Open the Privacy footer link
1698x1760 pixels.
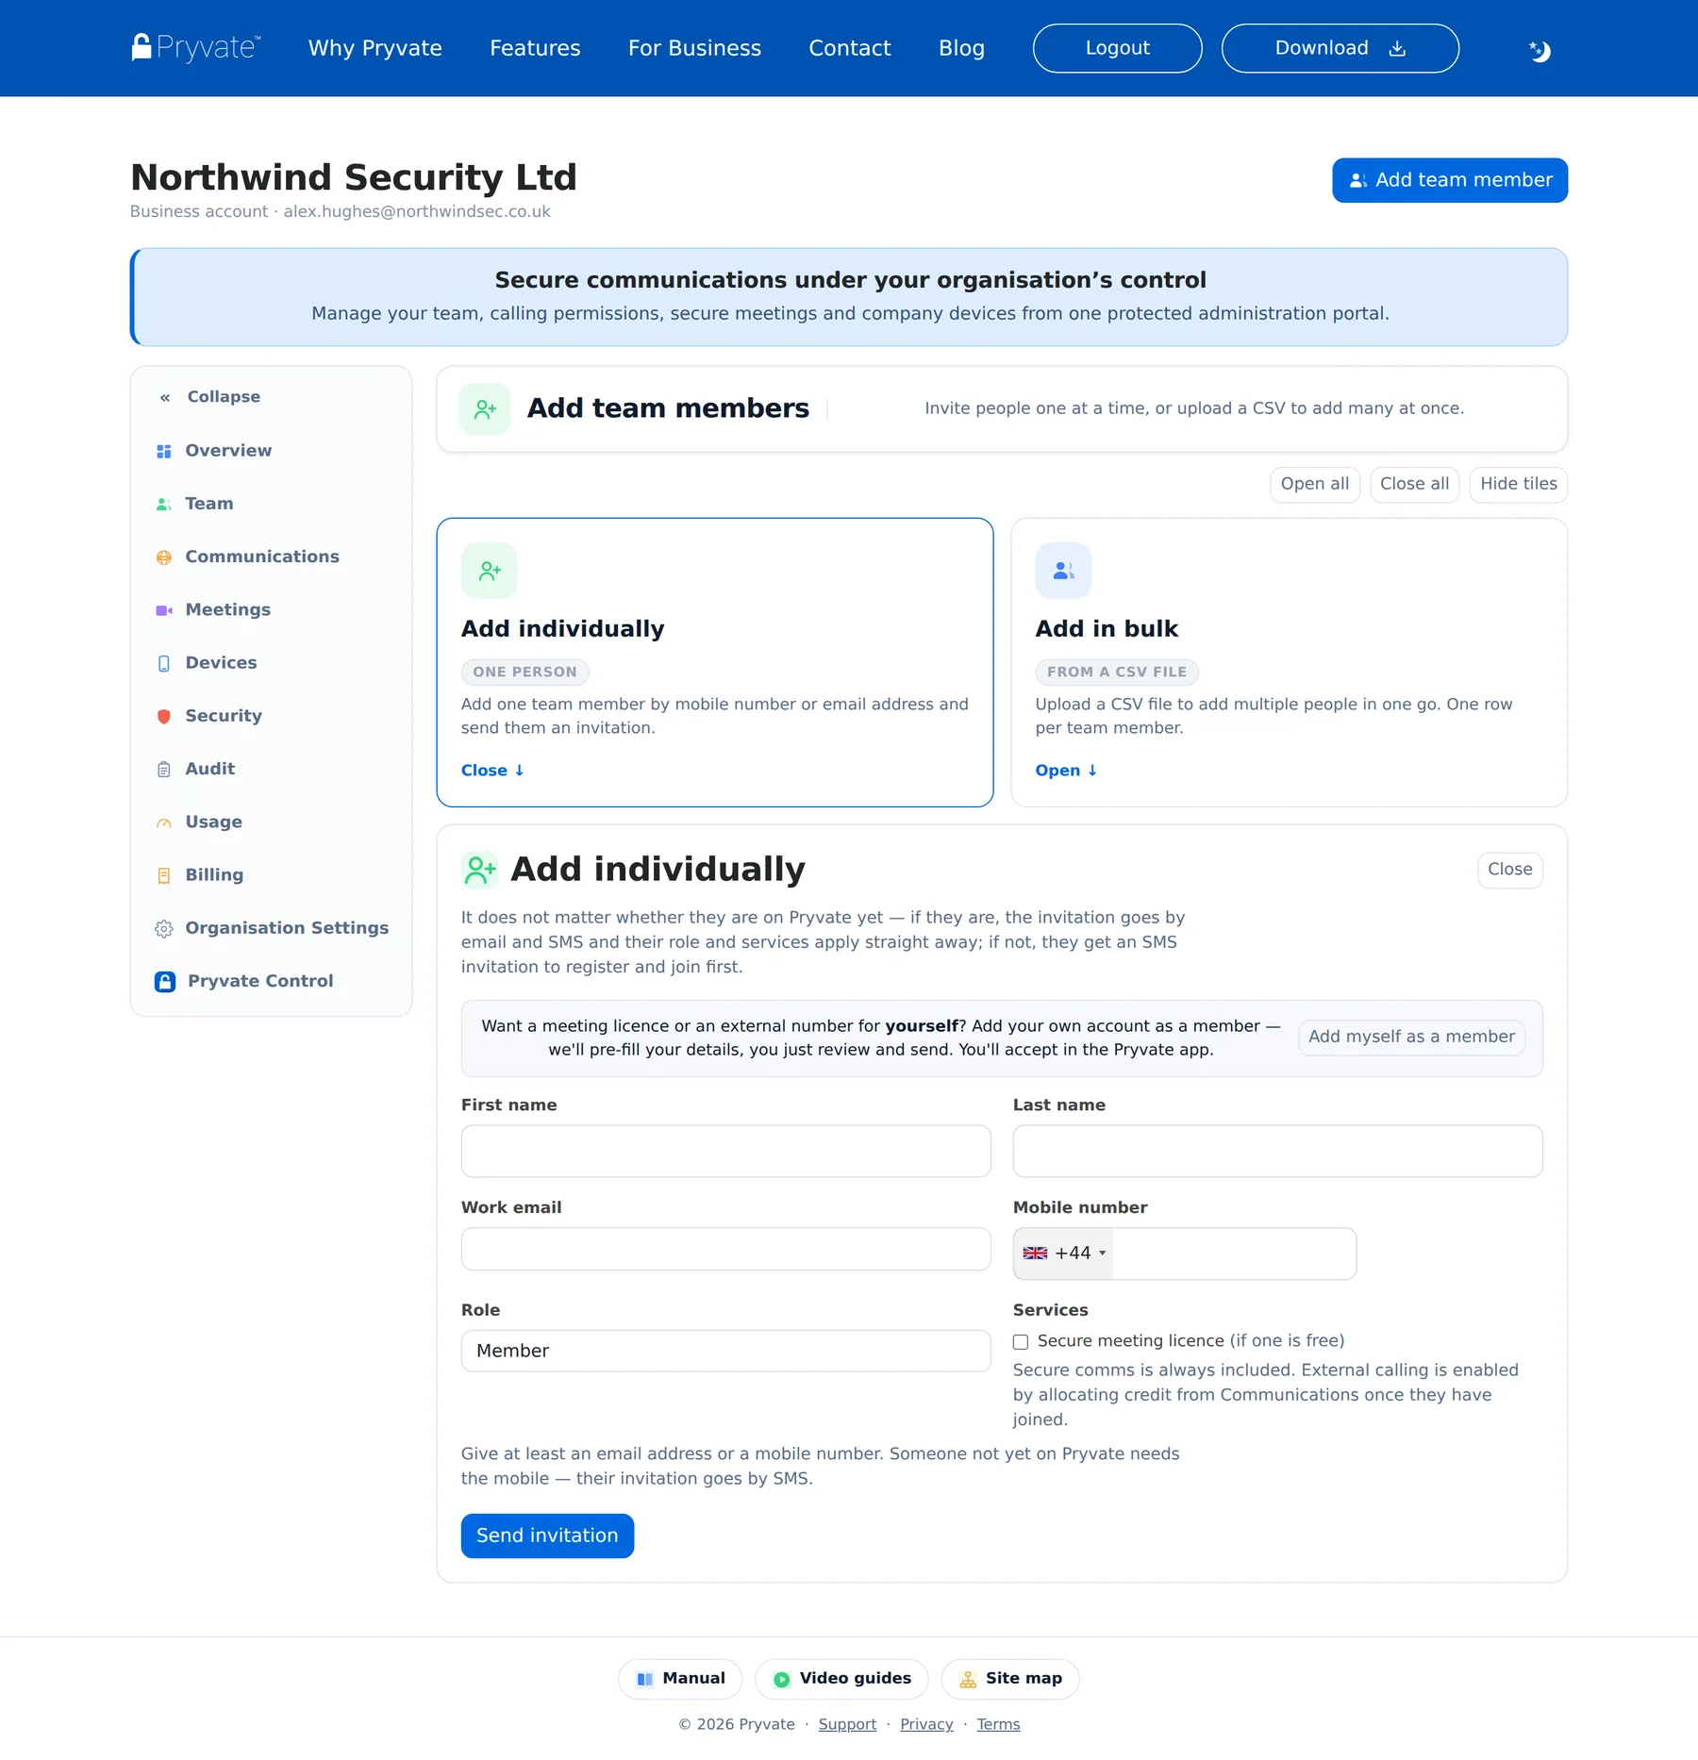pyautogui.click(x=926, y=1724)
